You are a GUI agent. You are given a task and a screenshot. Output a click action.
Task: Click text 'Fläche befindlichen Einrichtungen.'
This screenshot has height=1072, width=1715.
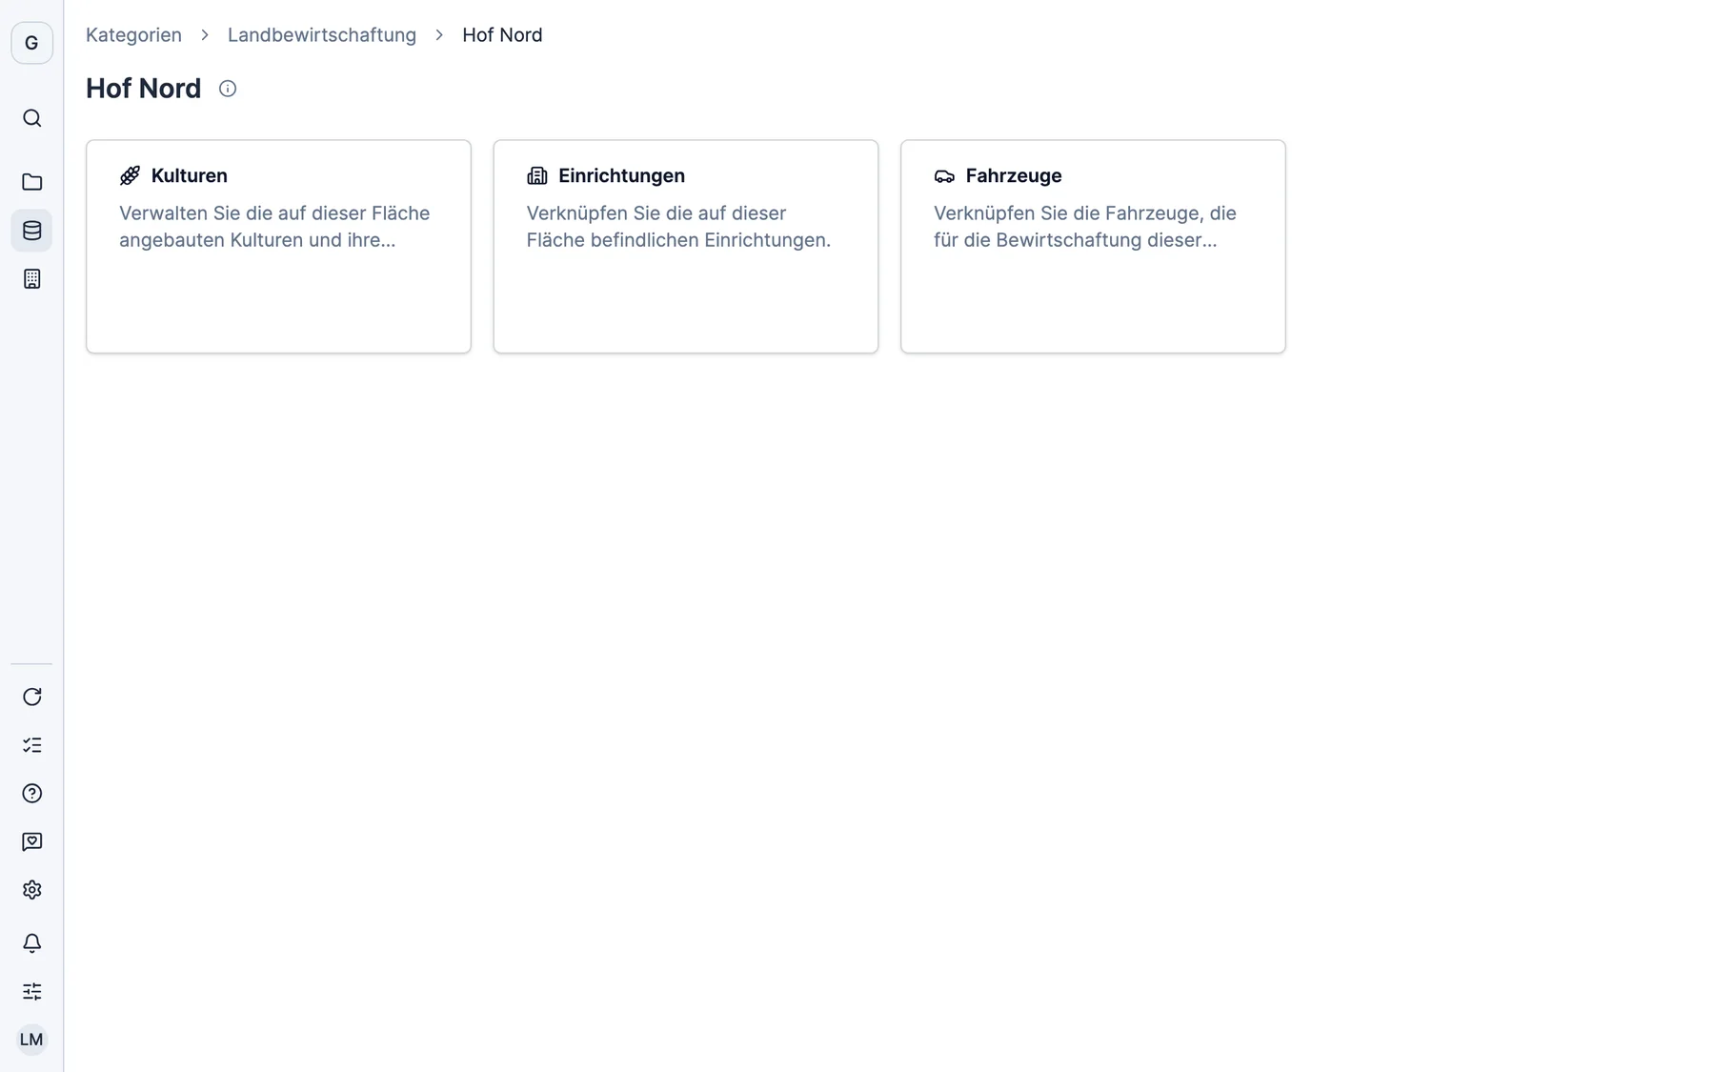click(678, 240)
